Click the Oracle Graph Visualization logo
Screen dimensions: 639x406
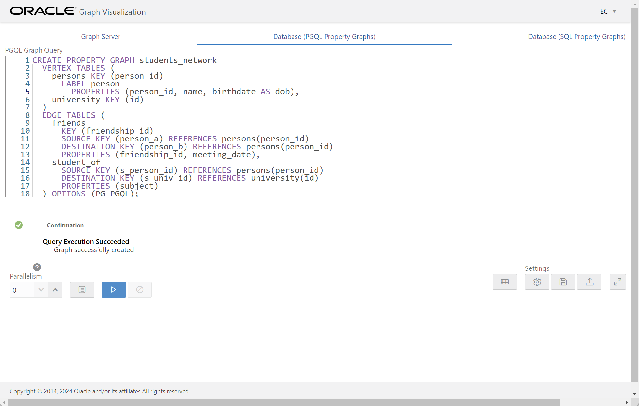(x=78, y=11)
